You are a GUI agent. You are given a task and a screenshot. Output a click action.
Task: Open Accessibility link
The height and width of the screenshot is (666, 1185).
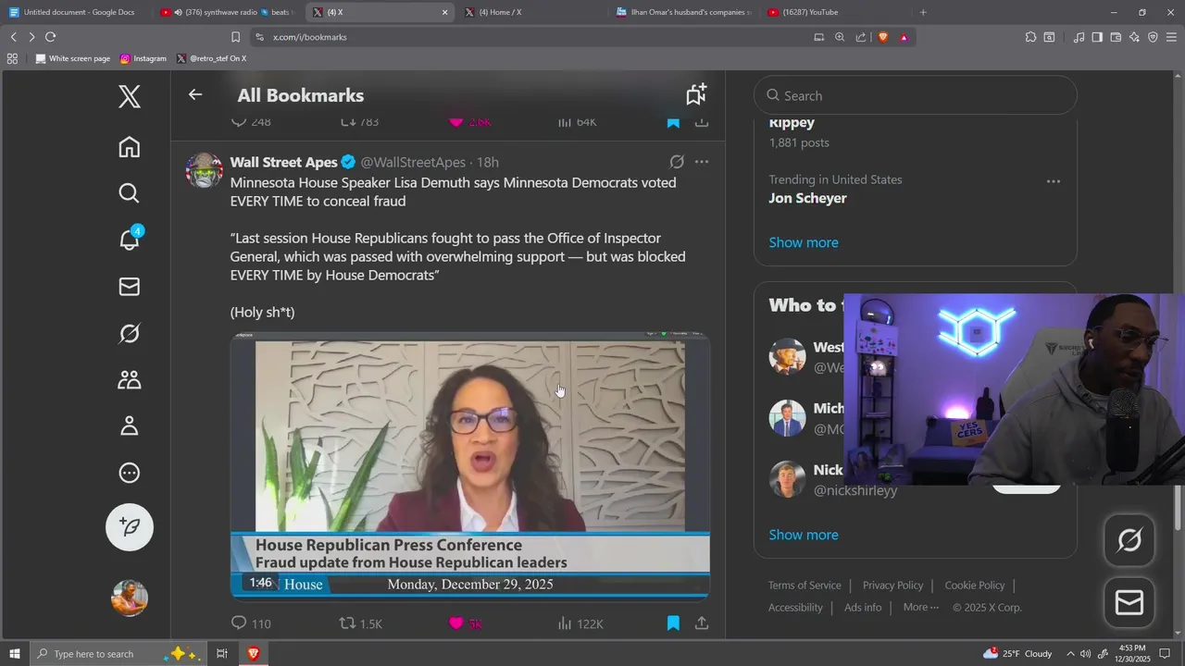click(x=795, y=607)
